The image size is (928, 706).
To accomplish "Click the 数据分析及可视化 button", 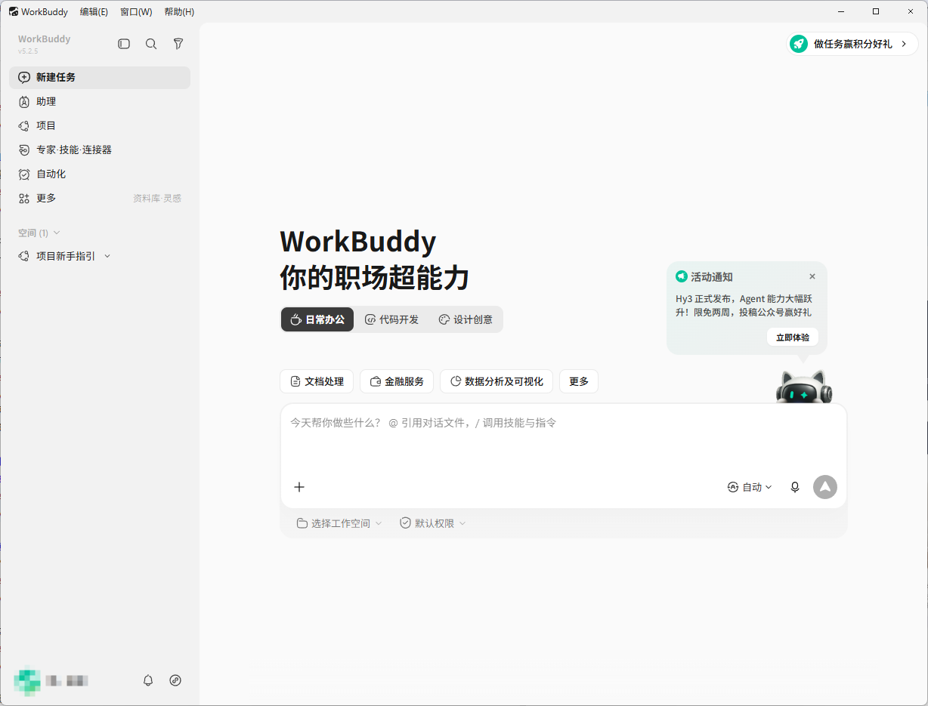I will pyautogui.click(x=496, y=381).
